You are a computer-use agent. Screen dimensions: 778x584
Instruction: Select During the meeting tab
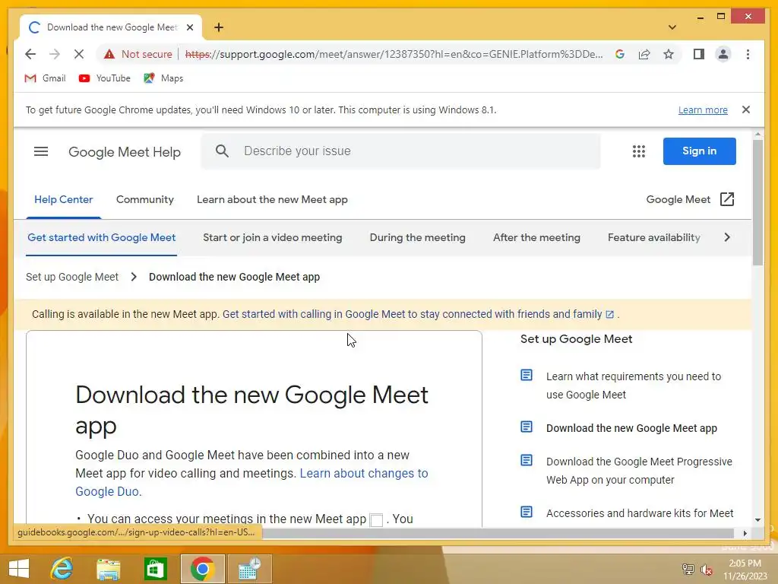pyautogui.click(x=417, y=237)
